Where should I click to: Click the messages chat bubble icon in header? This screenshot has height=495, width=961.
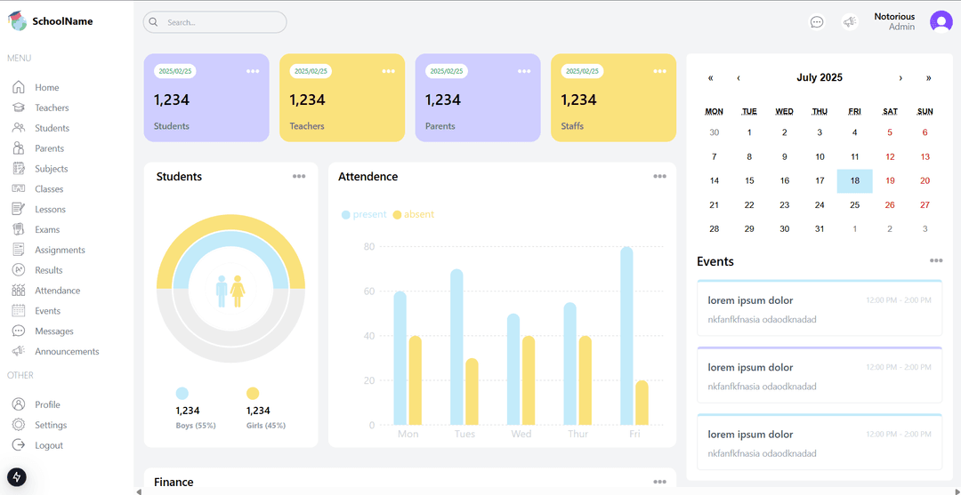[x=817, y=22]
